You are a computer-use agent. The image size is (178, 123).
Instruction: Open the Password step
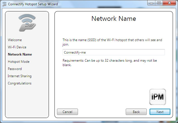[15, 69]
